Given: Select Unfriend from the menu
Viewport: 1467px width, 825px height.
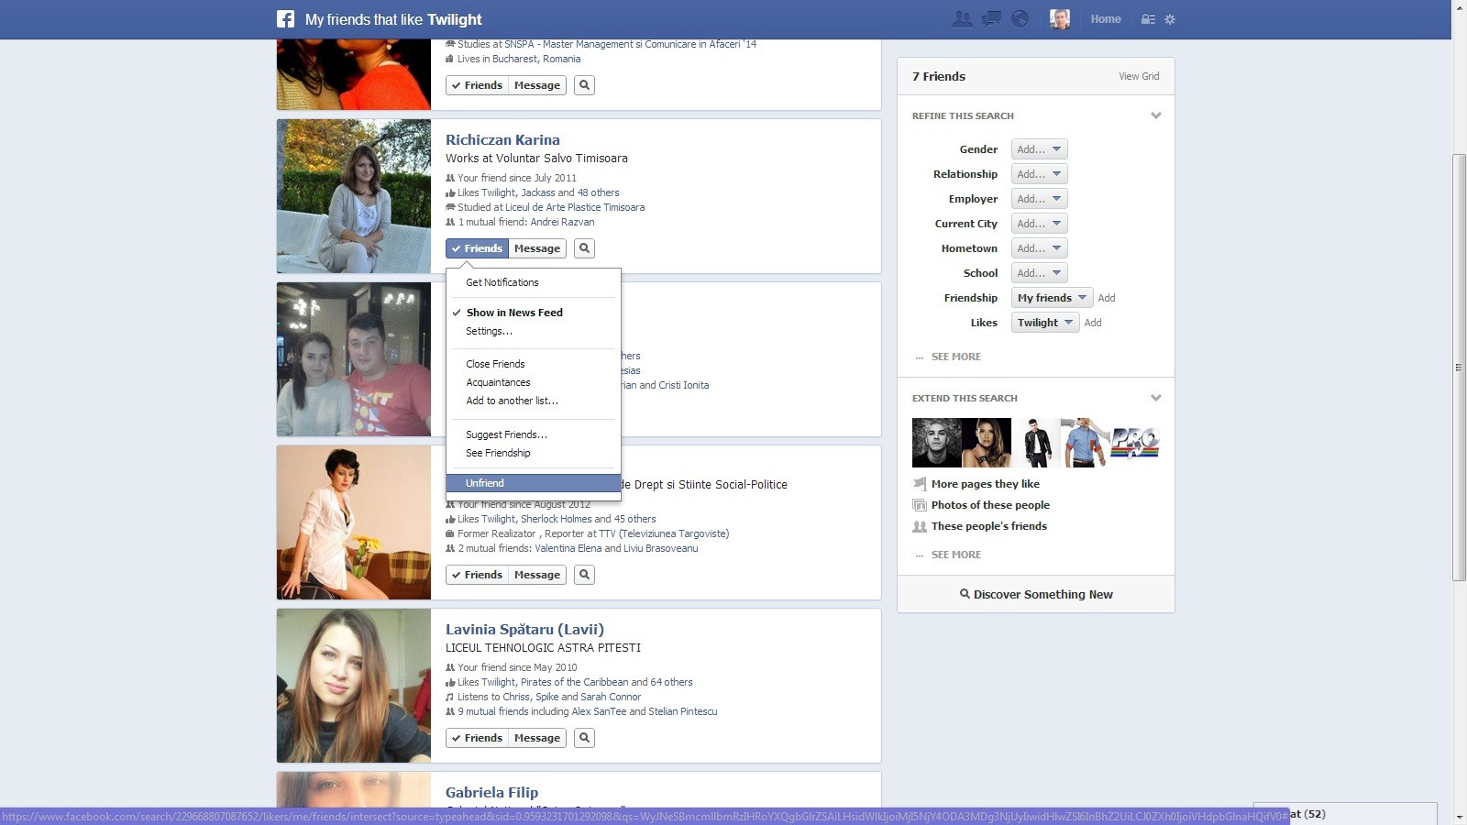Looking at the screenshot, I should click(484, 482).
